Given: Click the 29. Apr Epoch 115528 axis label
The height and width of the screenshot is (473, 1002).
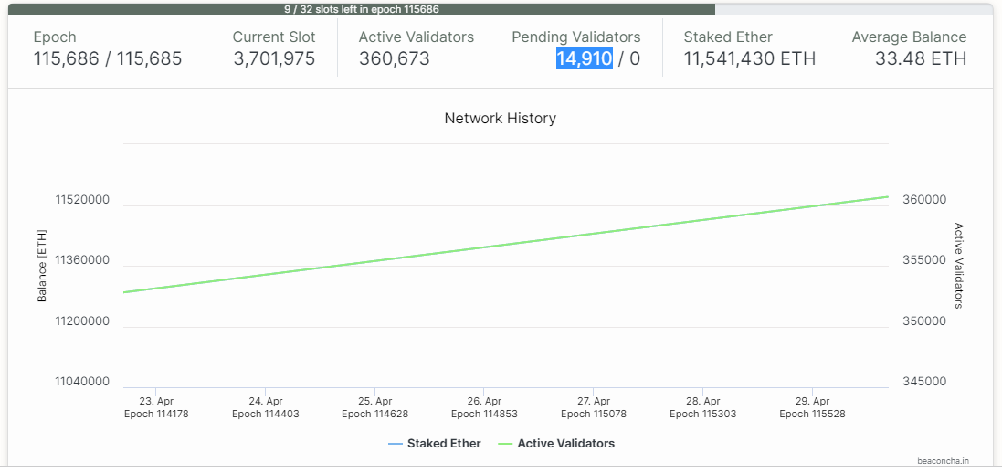Looking at the screenshot, I should [x=812, y=407].
